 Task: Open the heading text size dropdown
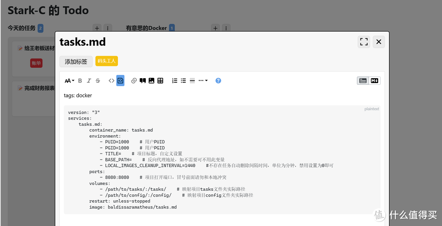tap(70, 81)
